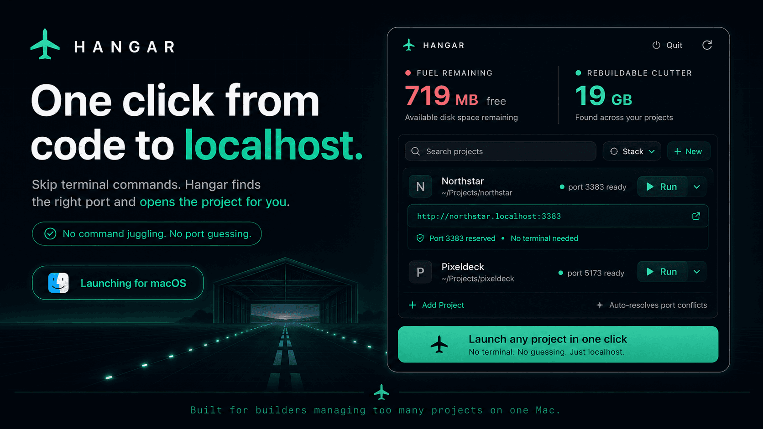This screenshot has width=763, height=429.
Task: Click the Add Project link
Action: pos(436,305)
